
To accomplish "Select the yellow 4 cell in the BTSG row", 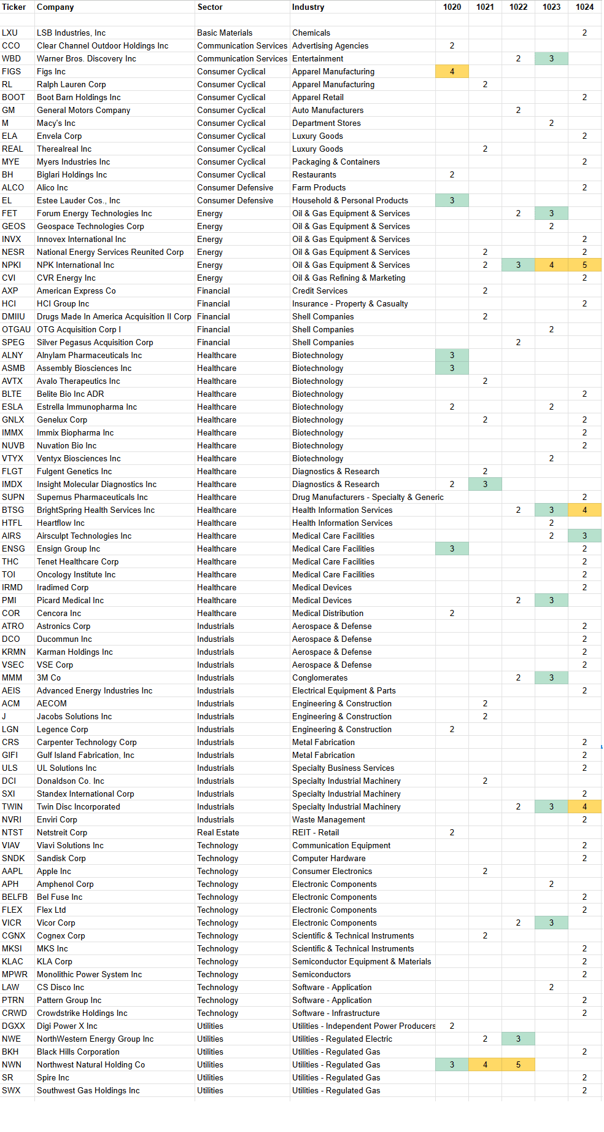I will click(x=584, y=510).
